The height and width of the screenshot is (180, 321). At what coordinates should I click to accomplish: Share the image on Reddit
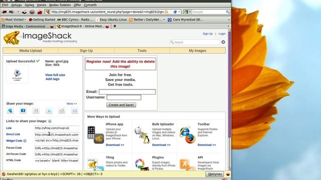tap(62, 110)
